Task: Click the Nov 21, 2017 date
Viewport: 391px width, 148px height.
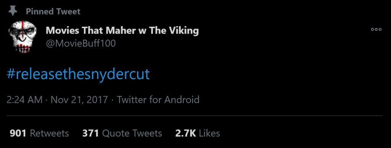Action: (x=79, y=100)
